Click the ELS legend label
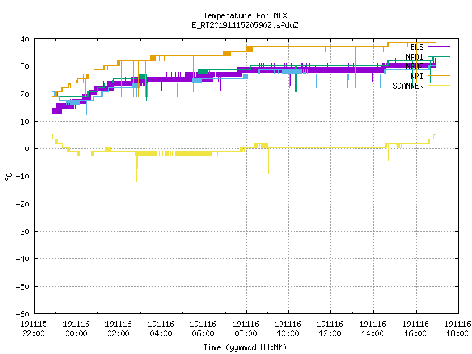 coord(417,47)
